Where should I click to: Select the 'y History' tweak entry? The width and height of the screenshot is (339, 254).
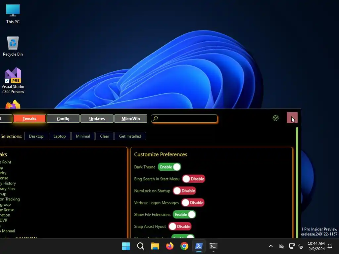click(x=8, y=183)
